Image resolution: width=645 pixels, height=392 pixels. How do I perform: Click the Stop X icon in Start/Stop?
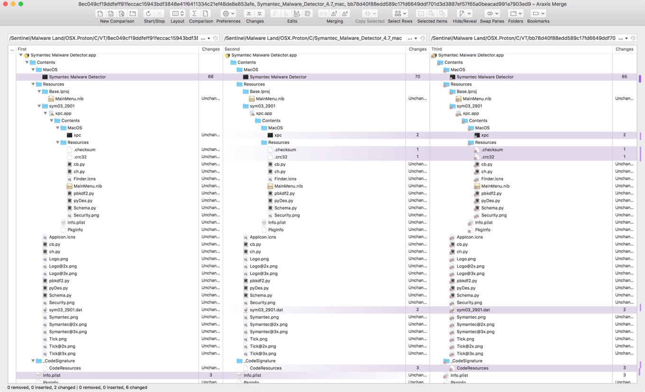(160, 14)
